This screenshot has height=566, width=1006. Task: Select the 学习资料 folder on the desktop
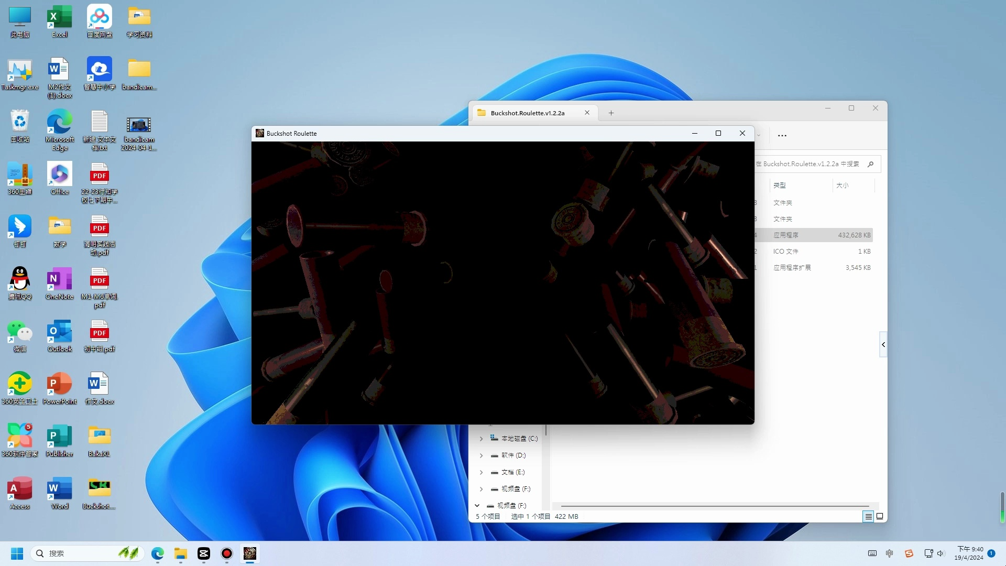click(139, 21)
